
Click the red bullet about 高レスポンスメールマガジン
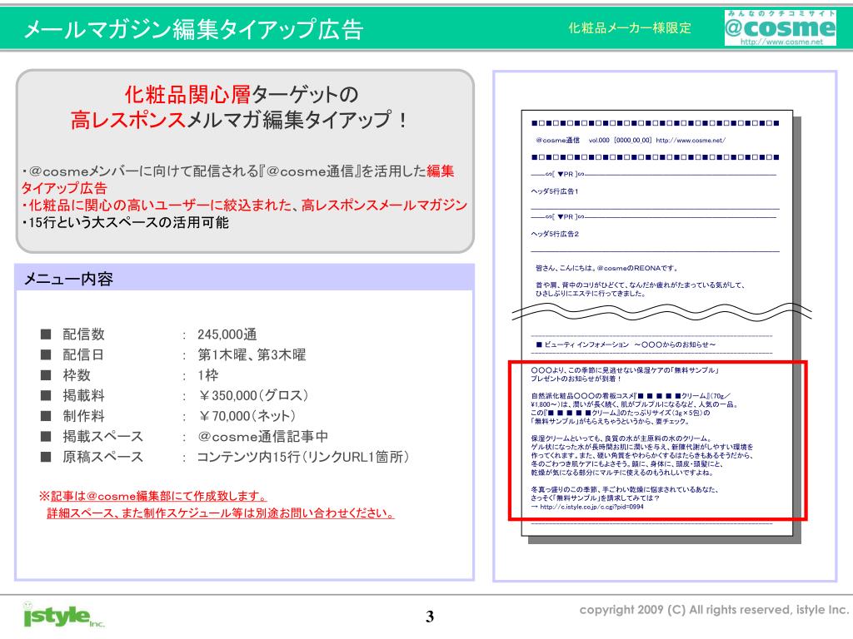pyautogui.click(x=244, y=205)
